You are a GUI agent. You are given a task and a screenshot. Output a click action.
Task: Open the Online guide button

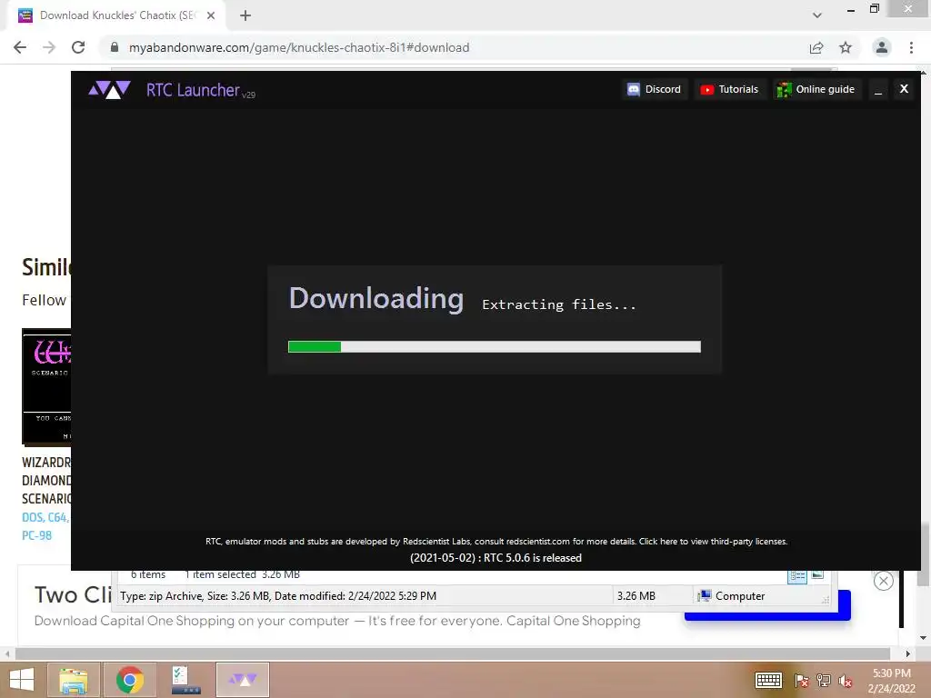816,89
